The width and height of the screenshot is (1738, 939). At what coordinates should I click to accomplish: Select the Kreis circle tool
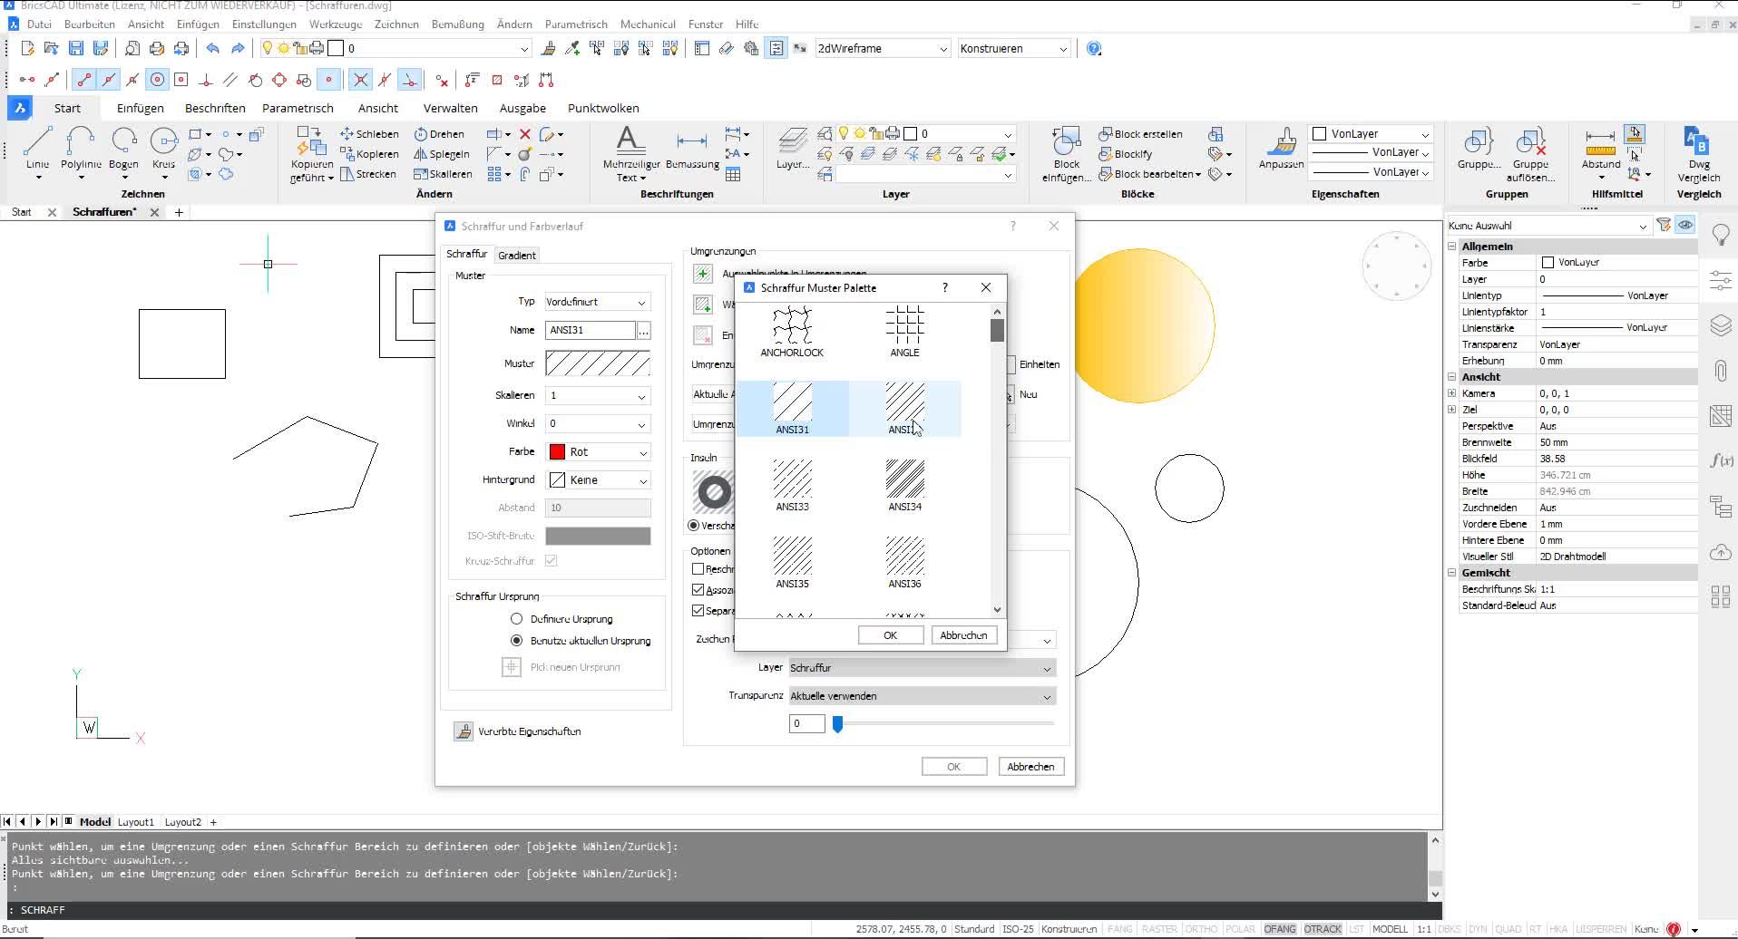[163, 150]
